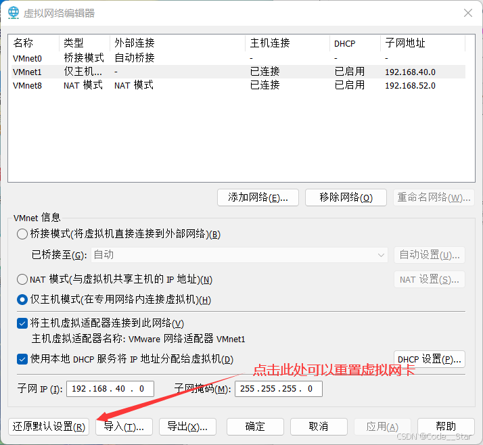Image resolution: width=483 pixels, height=445 pixels.
Task: Click the 主机连接 column header
Action: 287,43
